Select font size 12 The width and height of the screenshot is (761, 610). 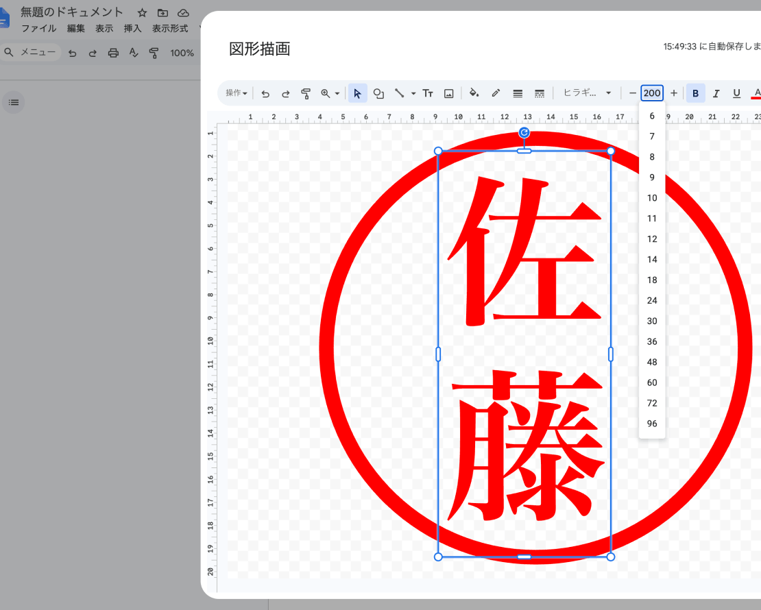tap(652, 239)
